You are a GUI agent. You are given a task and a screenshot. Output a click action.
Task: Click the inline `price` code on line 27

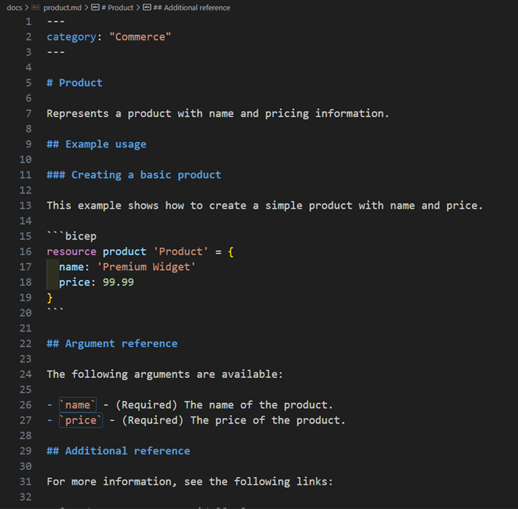click(81, 420)
